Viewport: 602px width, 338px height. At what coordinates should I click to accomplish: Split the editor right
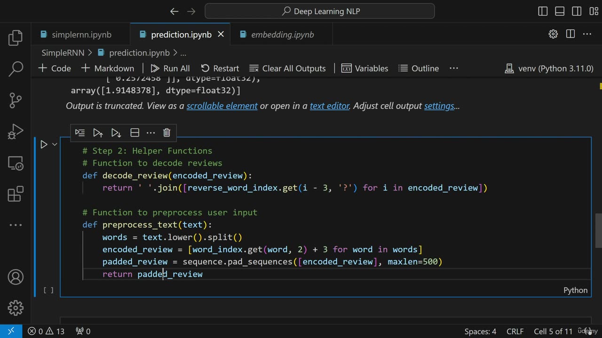[x=570, y=34]
